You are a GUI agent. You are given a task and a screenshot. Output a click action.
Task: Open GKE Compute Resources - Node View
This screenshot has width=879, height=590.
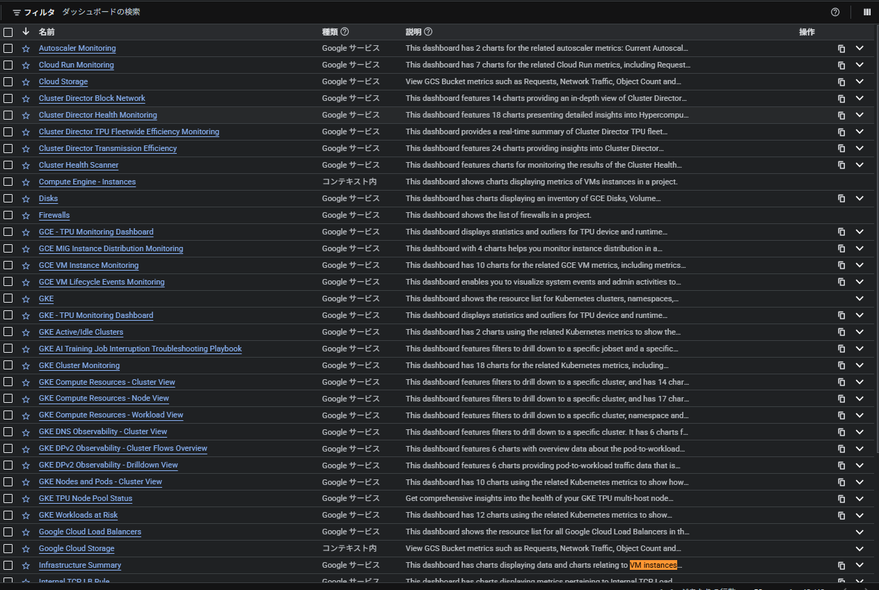pos(104,399)
